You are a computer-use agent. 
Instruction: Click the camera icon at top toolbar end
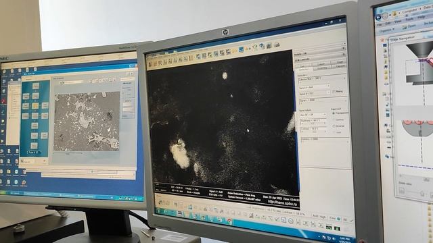click(x=277, y=45)
